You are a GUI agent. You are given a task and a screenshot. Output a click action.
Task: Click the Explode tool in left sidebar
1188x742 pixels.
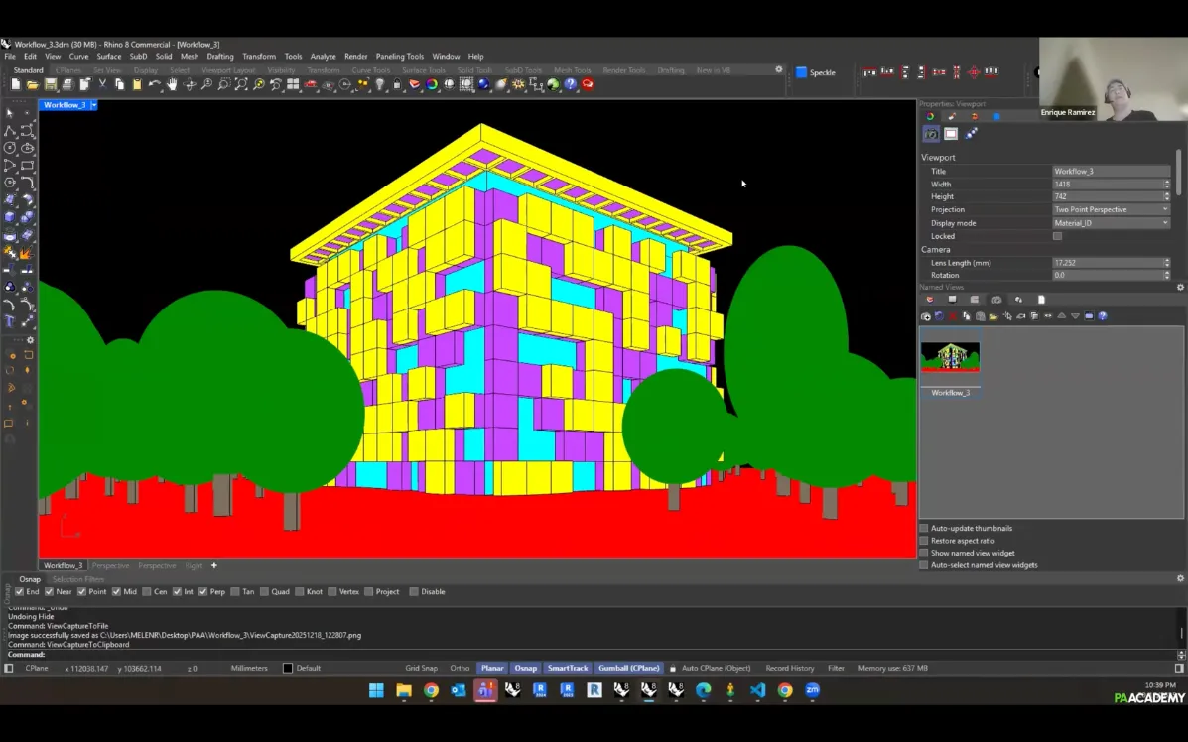click(27, 252)
